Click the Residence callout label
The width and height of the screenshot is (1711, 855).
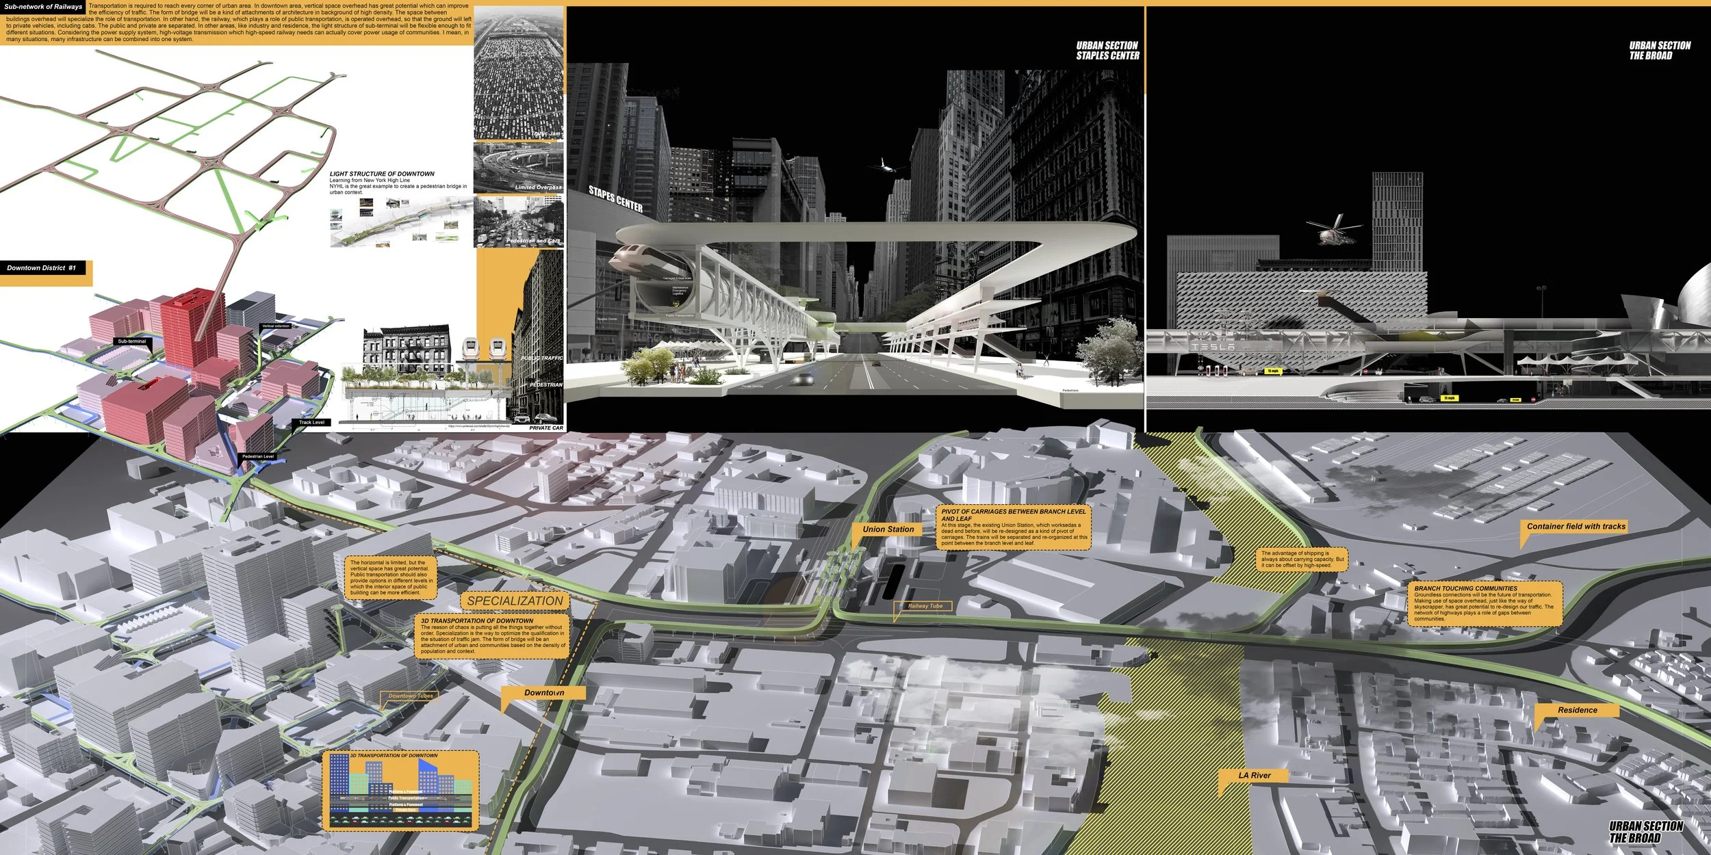click(1577, 710)
